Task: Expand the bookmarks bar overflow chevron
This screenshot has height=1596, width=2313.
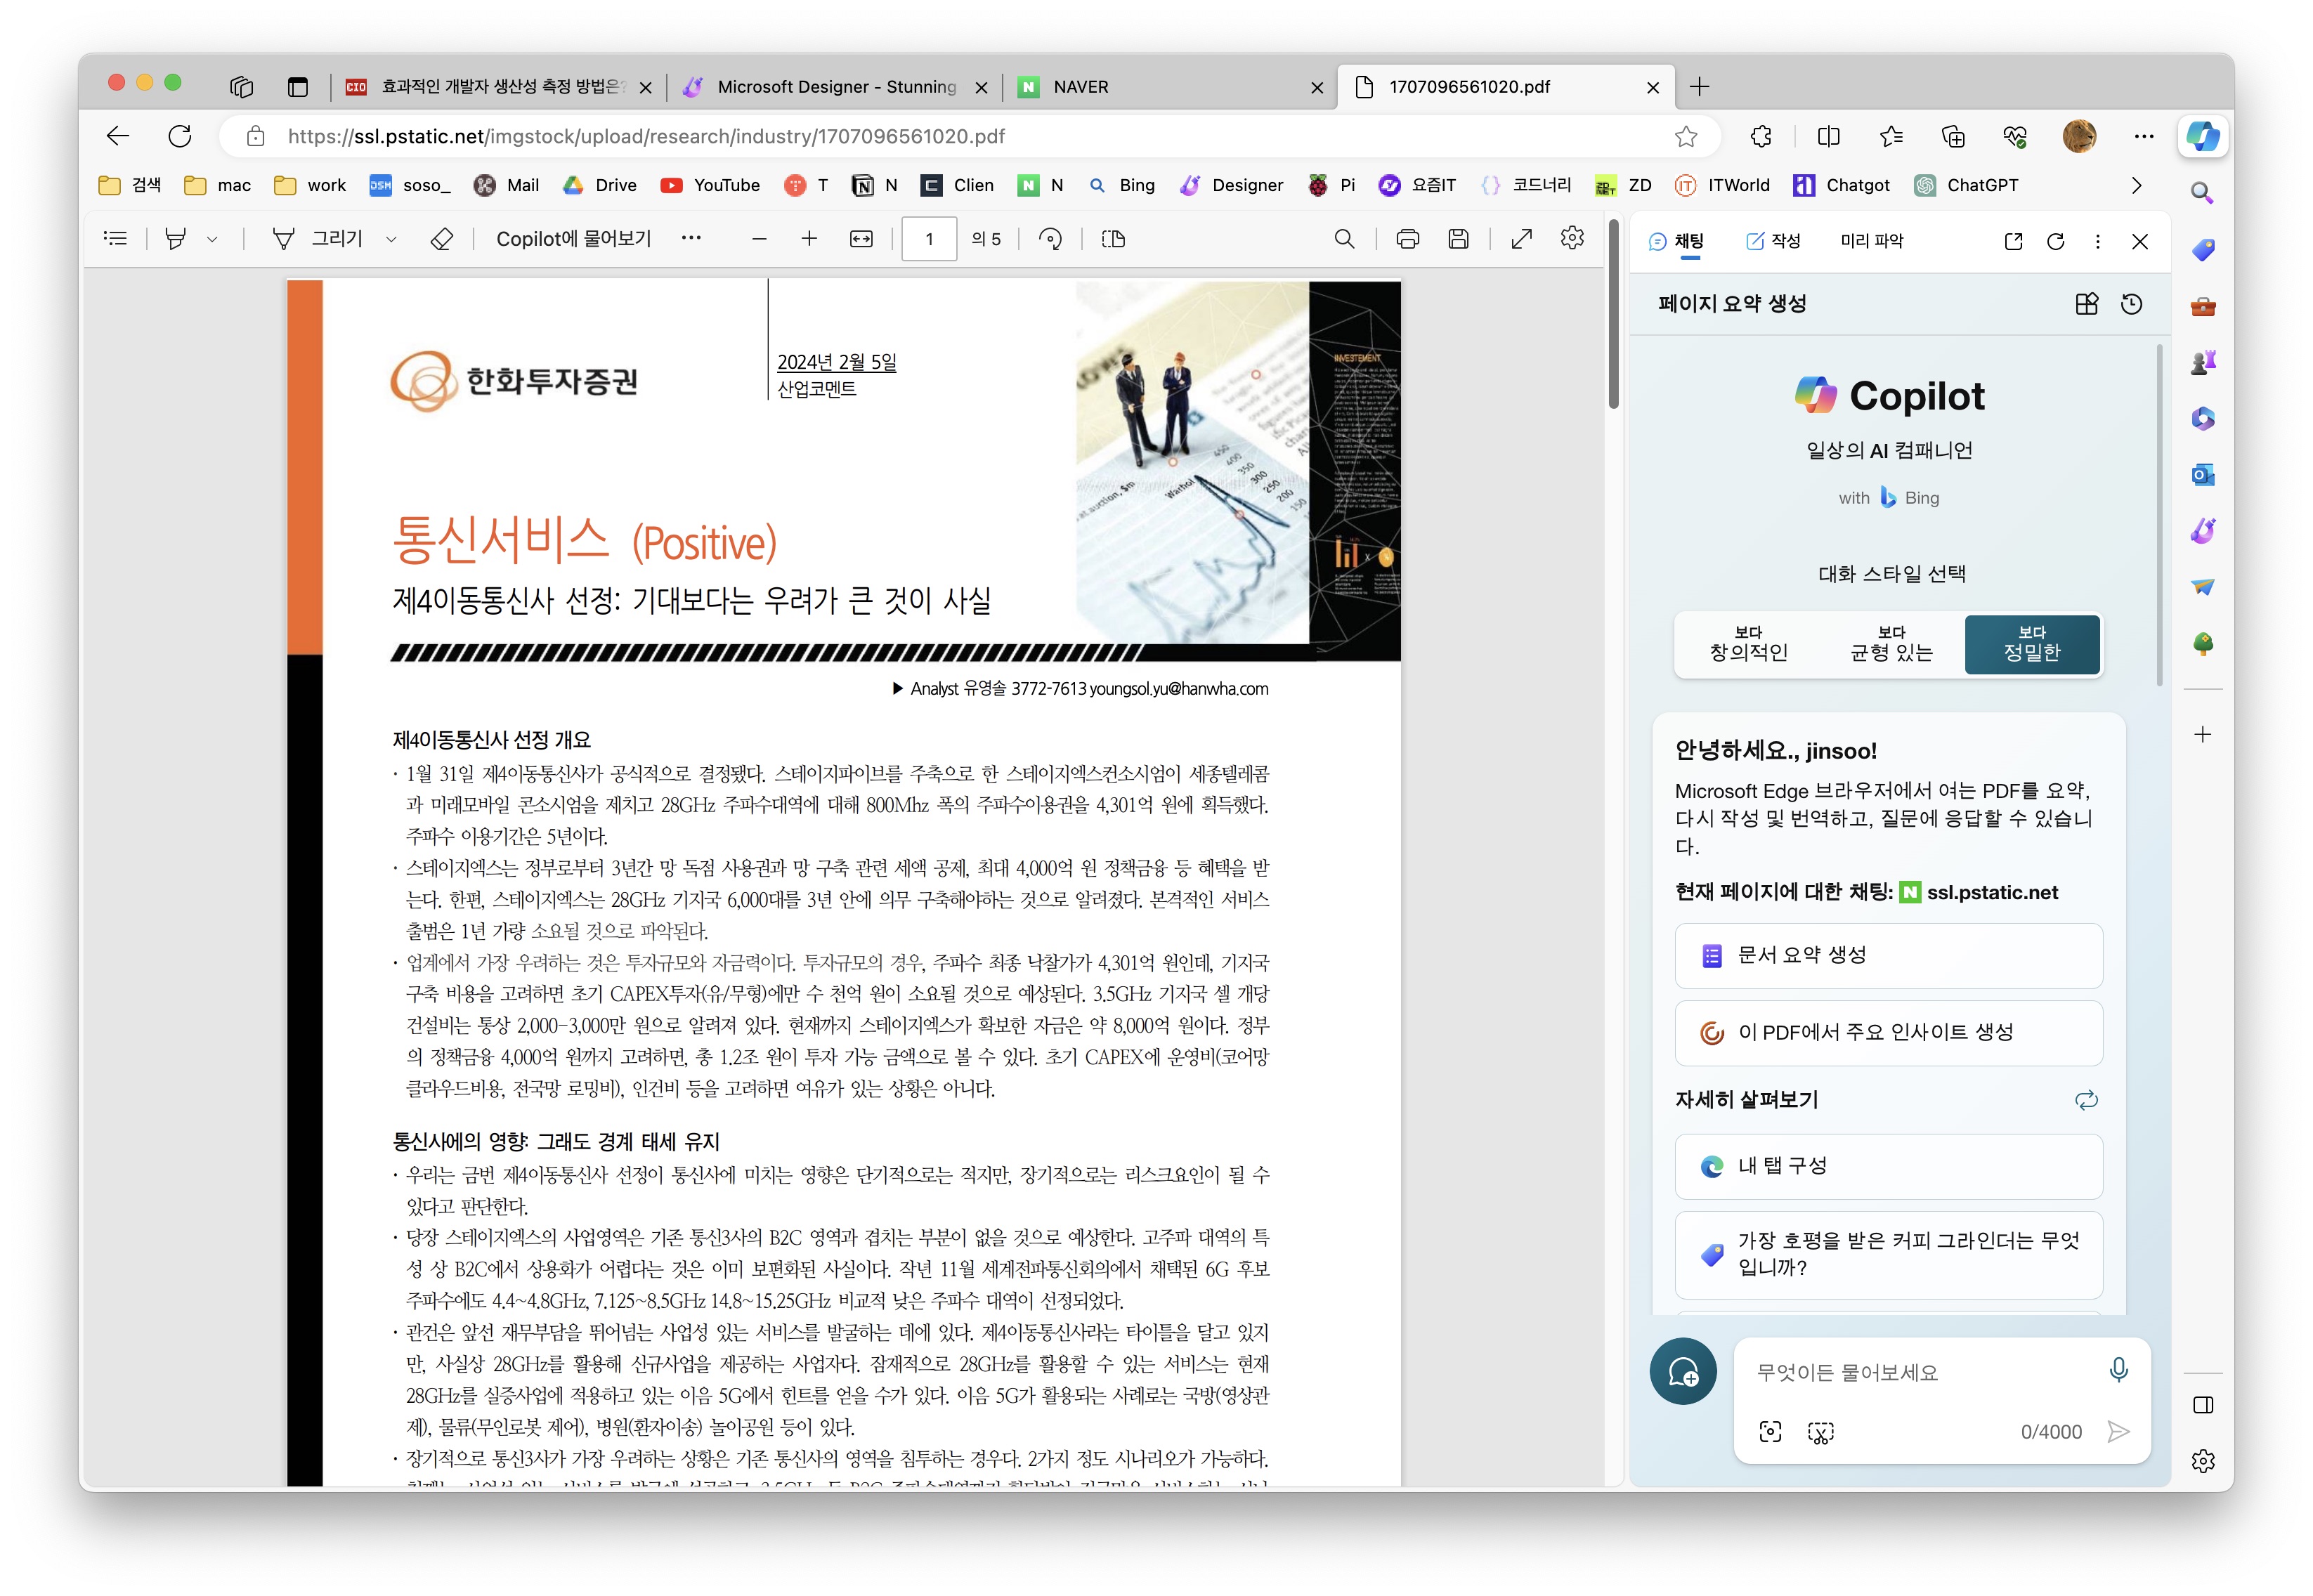Action: (x=2136, y=185)
